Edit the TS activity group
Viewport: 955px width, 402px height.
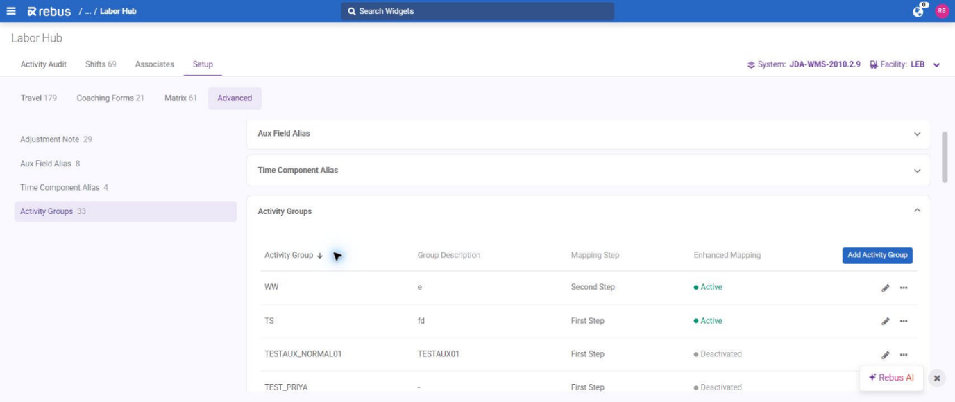[886, 321]
